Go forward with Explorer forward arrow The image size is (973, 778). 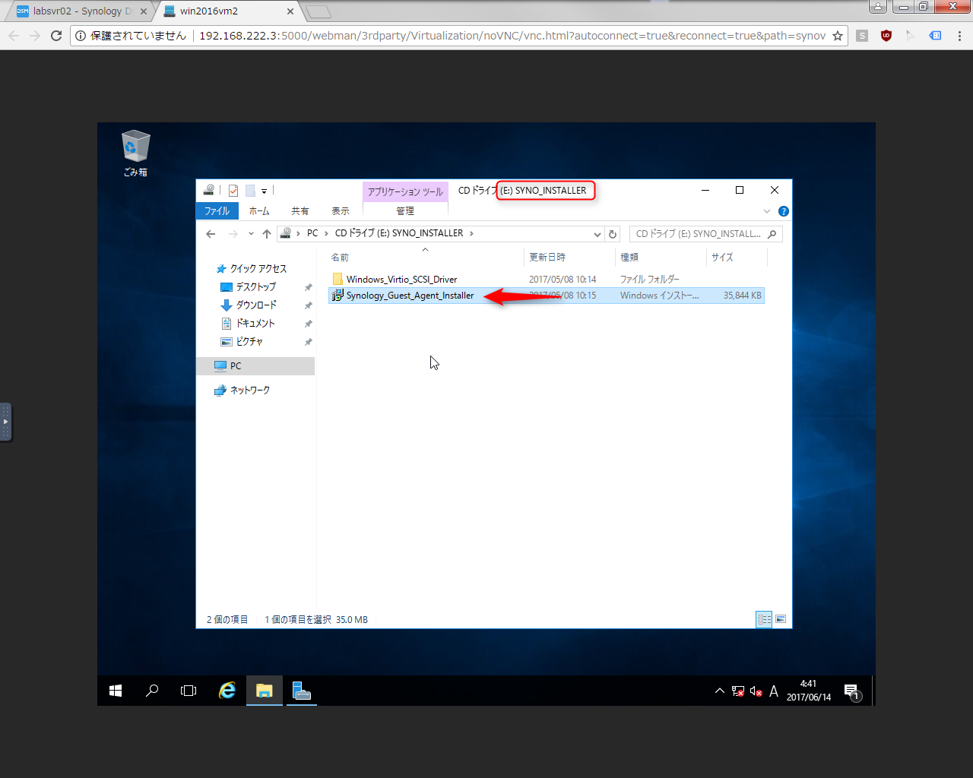233,234
